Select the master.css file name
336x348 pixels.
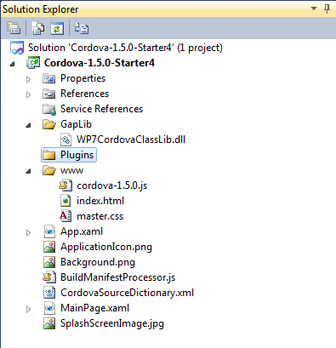(100, 216)
